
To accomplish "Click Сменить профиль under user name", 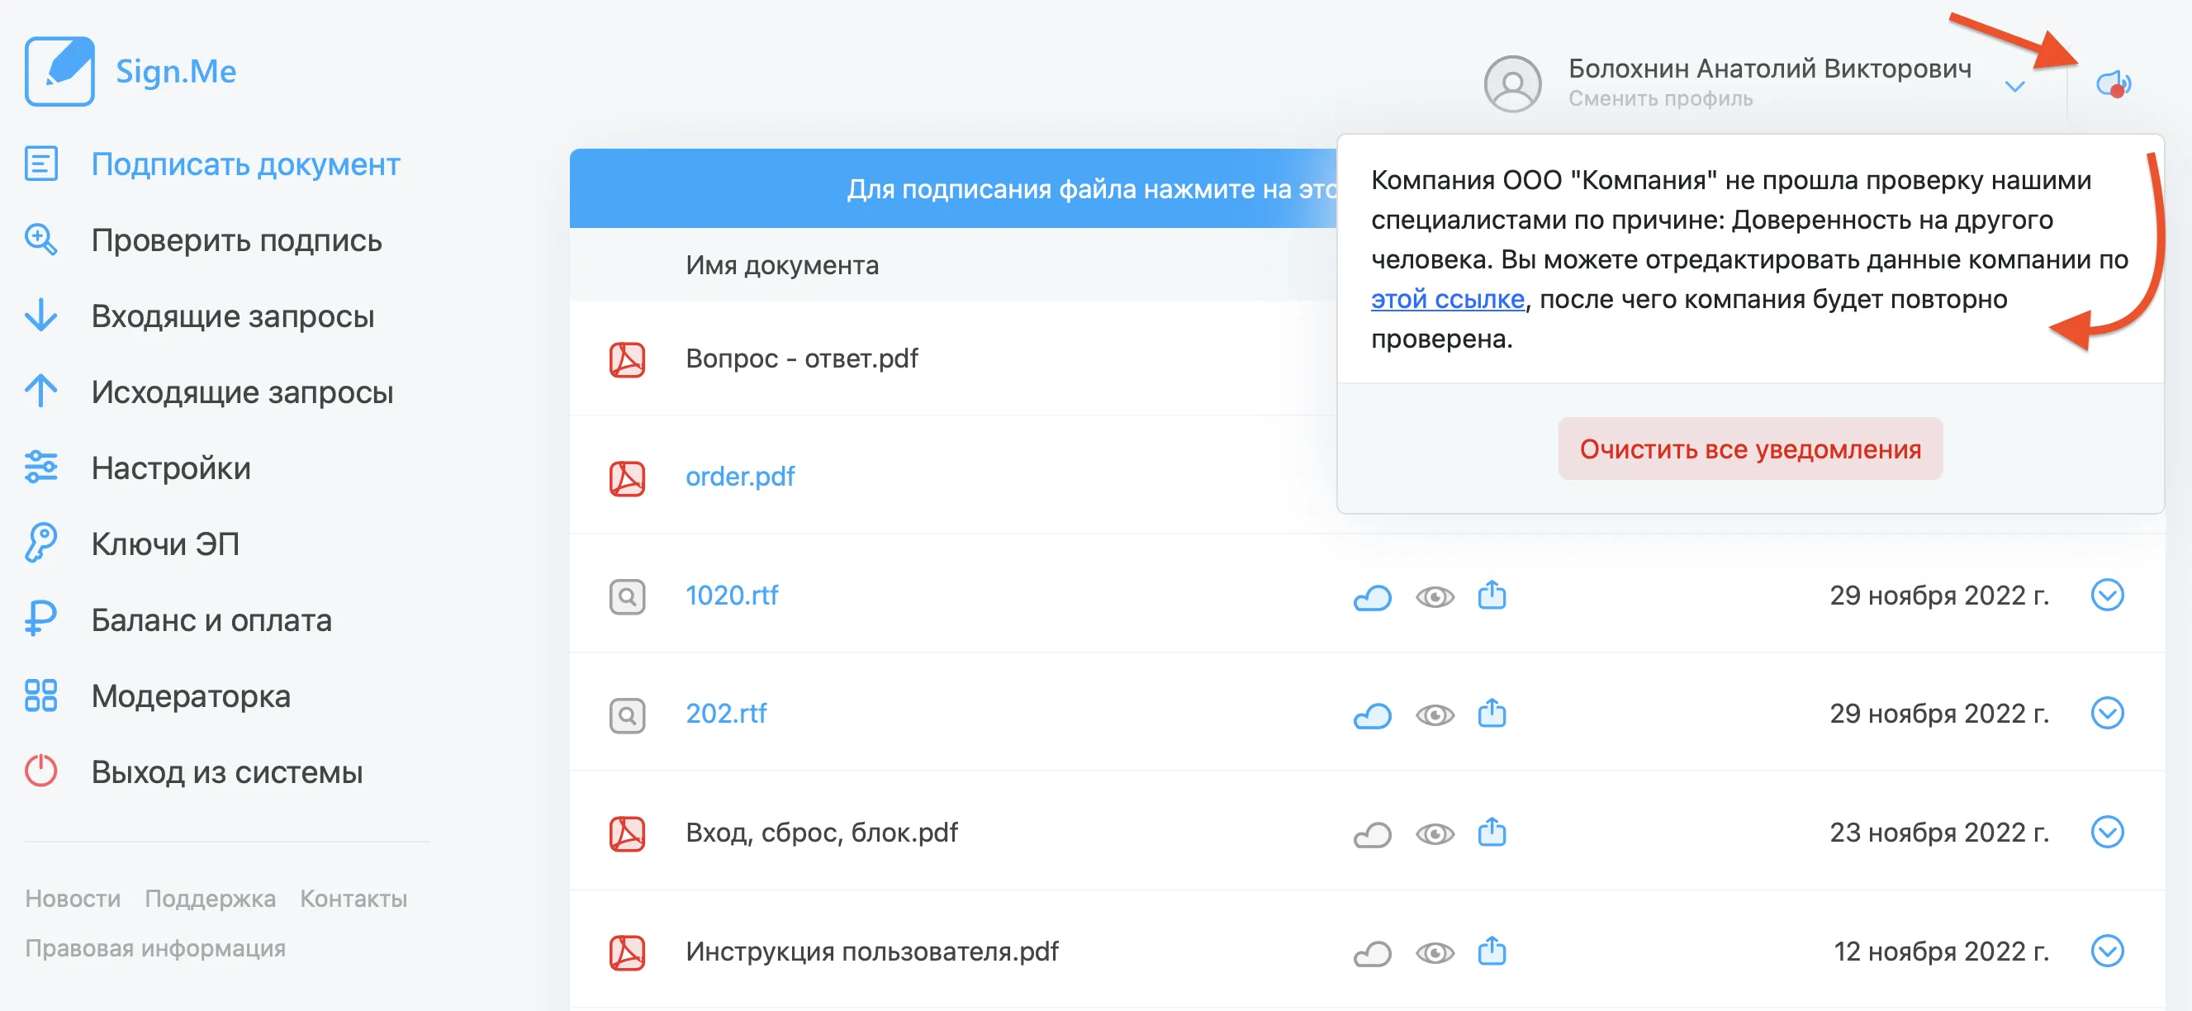I will click(1660, 99).
